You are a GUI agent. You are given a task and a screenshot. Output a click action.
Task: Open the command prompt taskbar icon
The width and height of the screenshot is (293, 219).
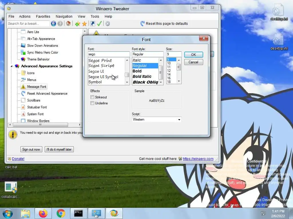[x=78, y=213]
